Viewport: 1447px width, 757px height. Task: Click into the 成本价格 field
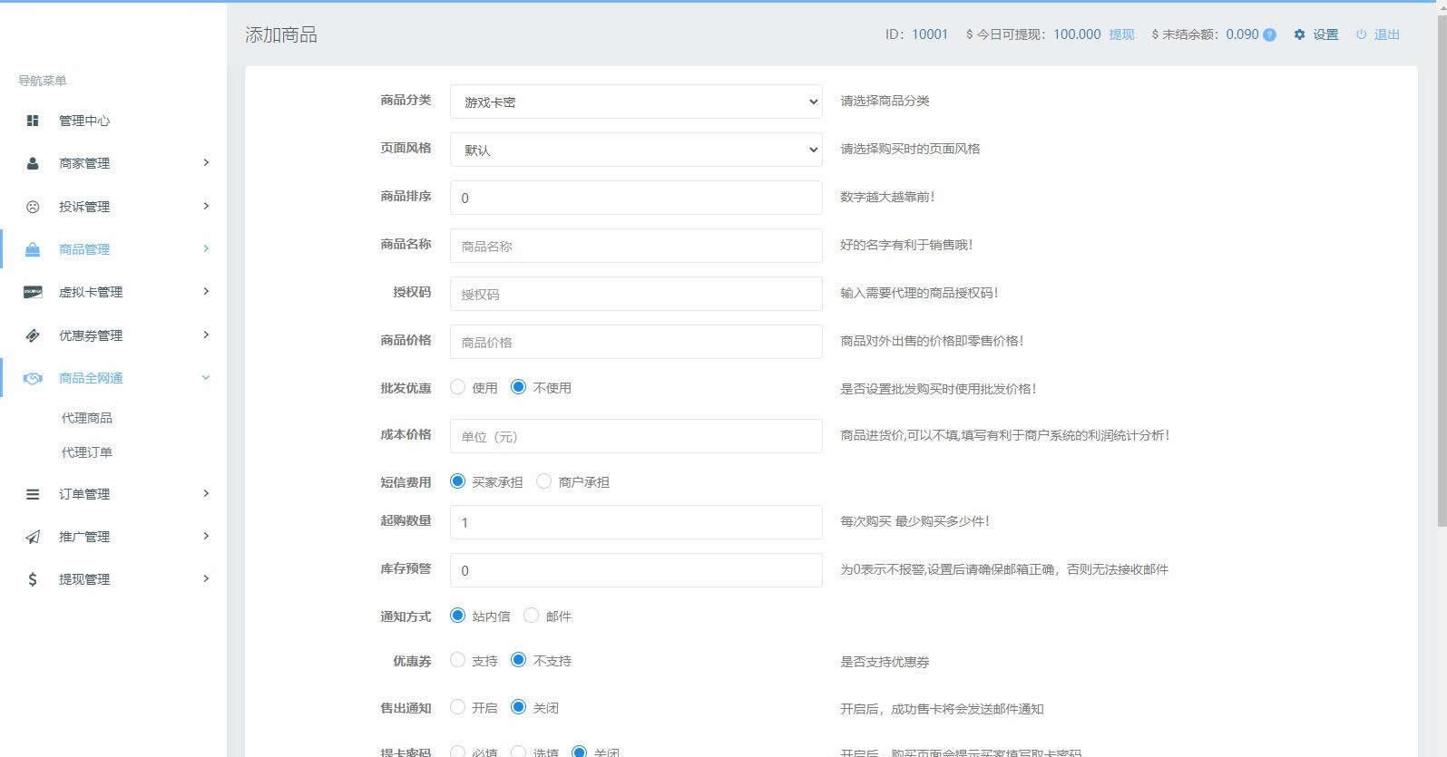point(636,436)
